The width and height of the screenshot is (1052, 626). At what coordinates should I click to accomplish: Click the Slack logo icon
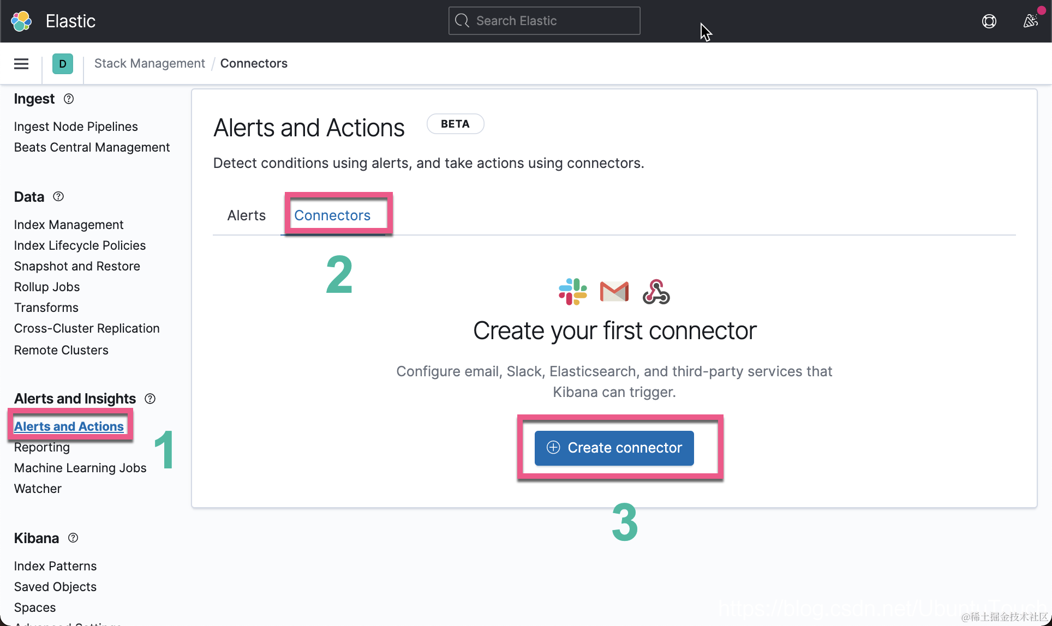572,292
